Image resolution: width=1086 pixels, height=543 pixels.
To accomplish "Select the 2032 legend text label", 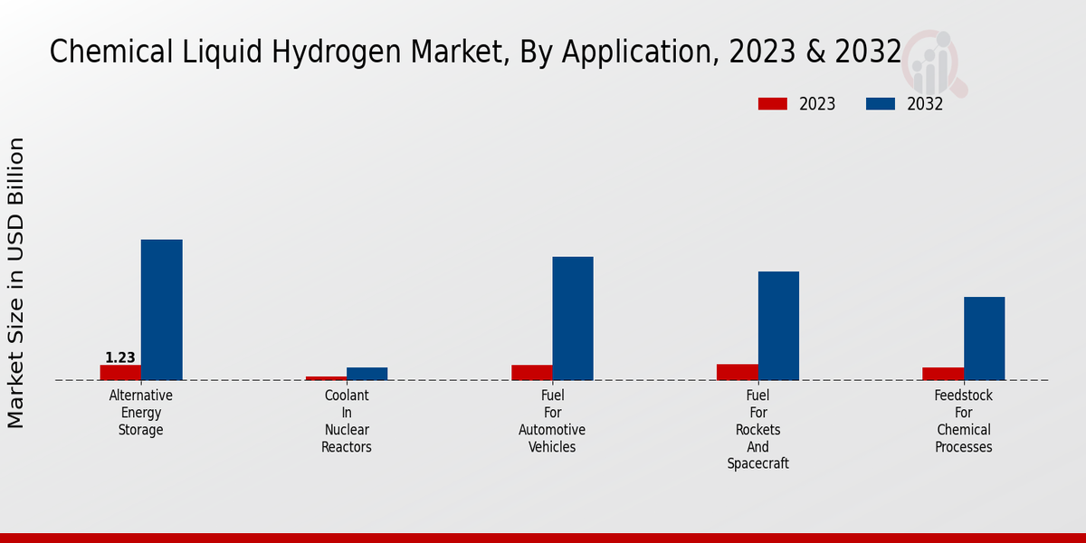I will pyautogui.click(x=925, y=104).
